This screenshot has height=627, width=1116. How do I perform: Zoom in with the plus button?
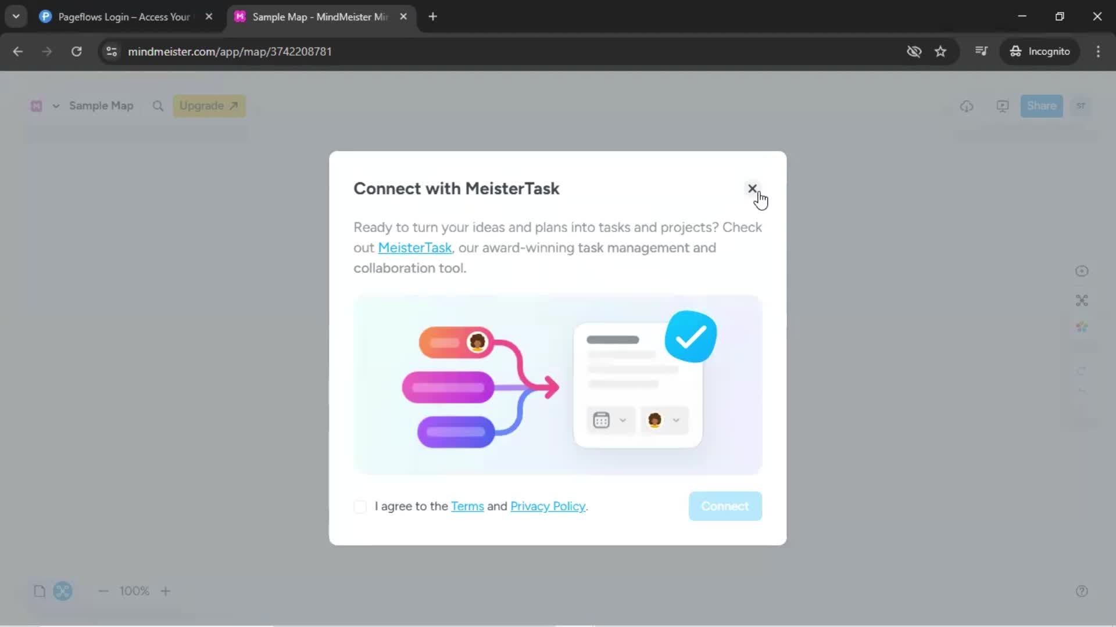(166, 591)
